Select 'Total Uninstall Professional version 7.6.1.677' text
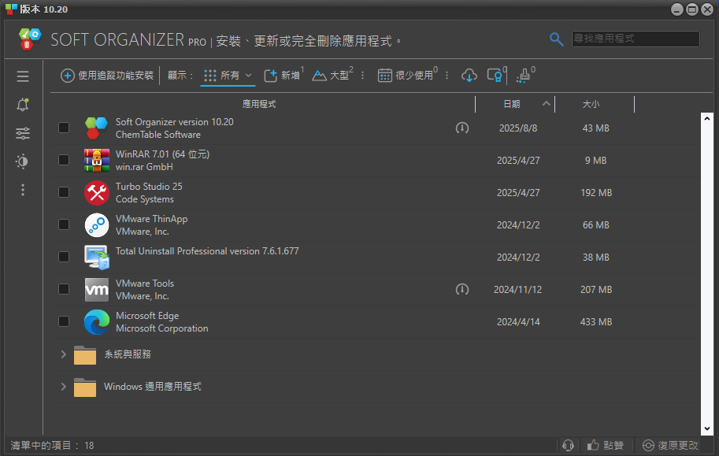Screen dimensions: 719x456 pos(207,251)
